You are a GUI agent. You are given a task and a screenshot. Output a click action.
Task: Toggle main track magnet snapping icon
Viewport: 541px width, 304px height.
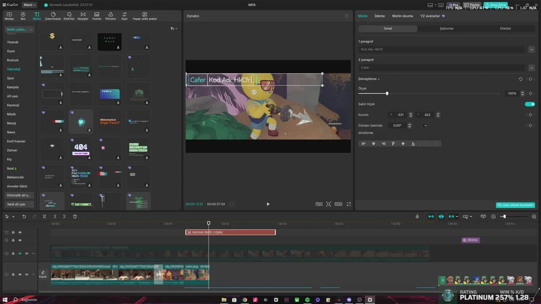pos(431,217)
